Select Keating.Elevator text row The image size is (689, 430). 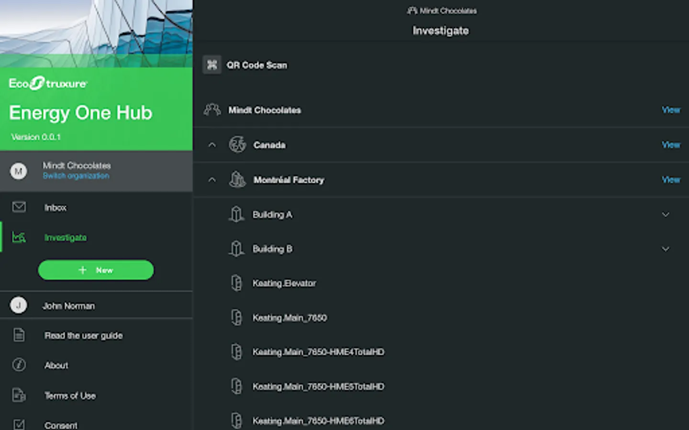coord(284,283)
